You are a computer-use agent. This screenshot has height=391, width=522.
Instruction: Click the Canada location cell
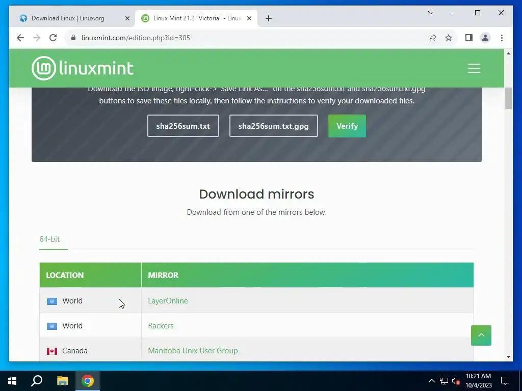(x=90, y=350)
